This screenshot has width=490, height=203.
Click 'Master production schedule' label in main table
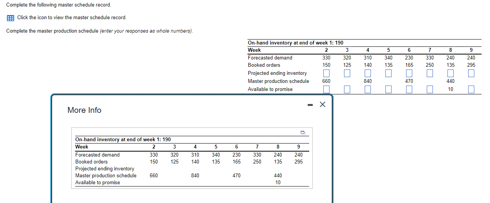coord(279,81)
